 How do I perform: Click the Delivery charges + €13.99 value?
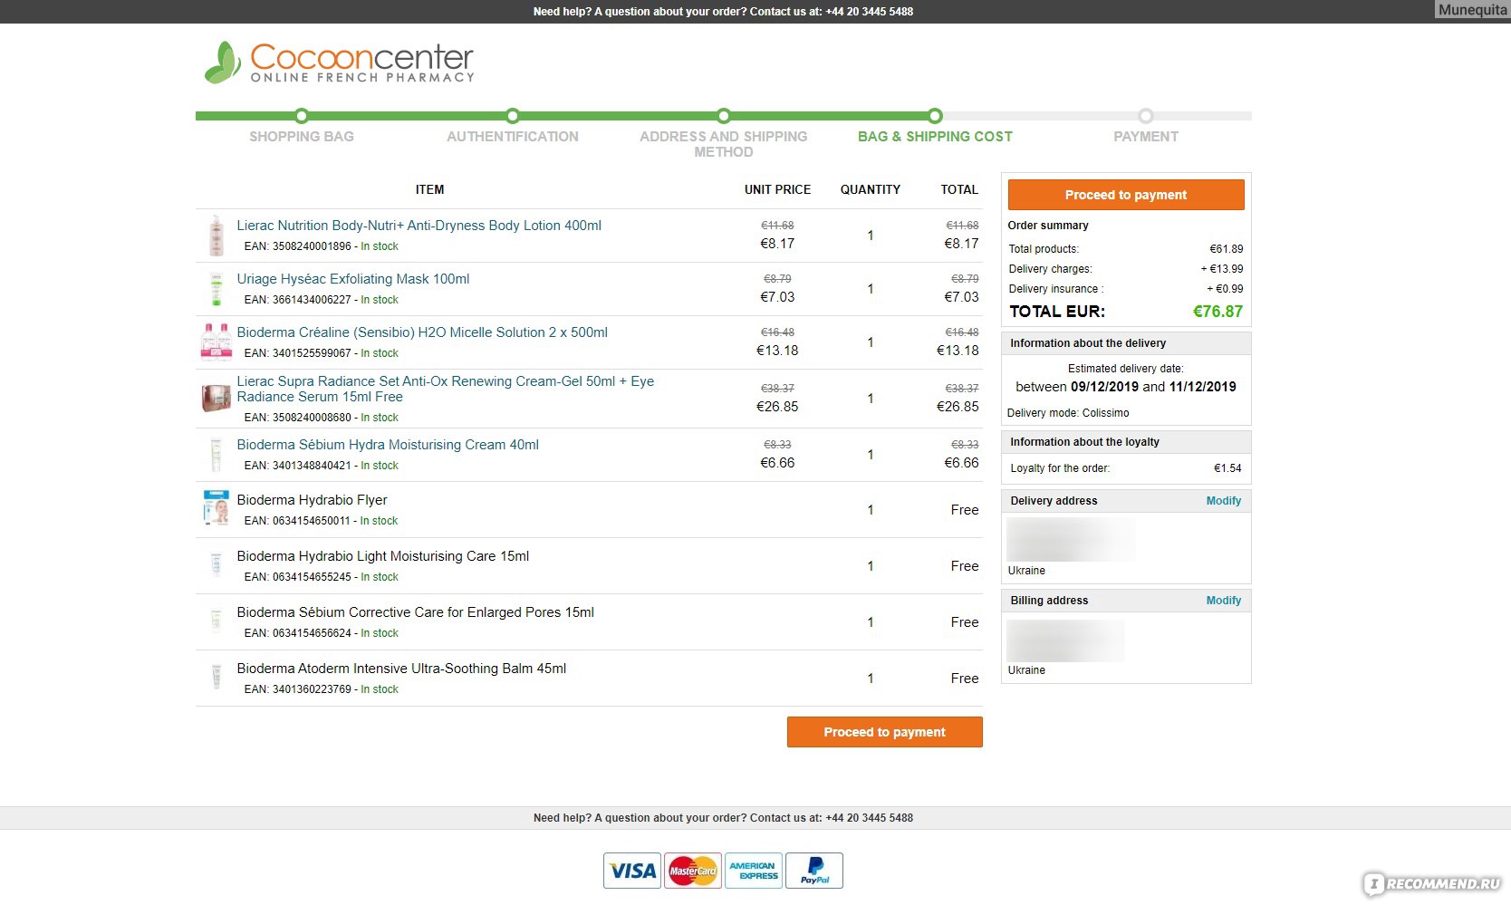point(1222,269)
